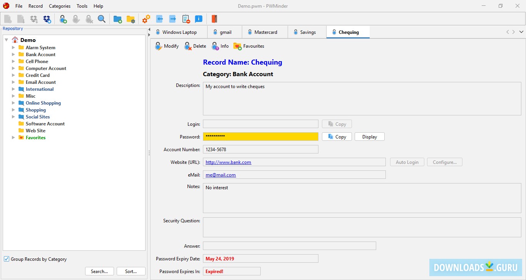526x280 pixels.
Task: Expand the Online Shopping folder
Action: point(13,103)
